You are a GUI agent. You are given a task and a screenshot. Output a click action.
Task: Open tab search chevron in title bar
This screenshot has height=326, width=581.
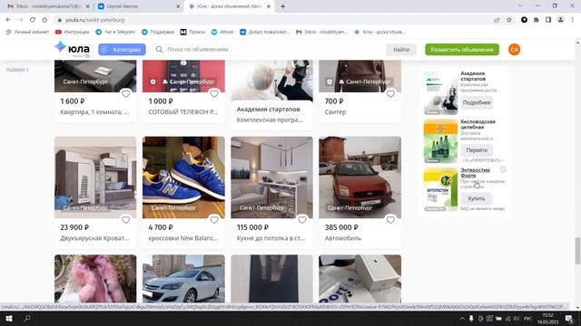coord(520,6)
